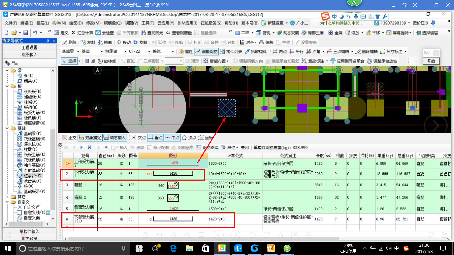Viewport: 454px width, 255px height.
Task: Click the 开始 button
Action: tap(431, 61)
